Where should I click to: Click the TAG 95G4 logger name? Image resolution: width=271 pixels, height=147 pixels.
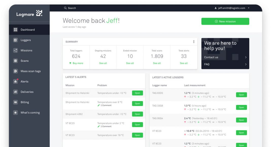[x=158, y=118]
